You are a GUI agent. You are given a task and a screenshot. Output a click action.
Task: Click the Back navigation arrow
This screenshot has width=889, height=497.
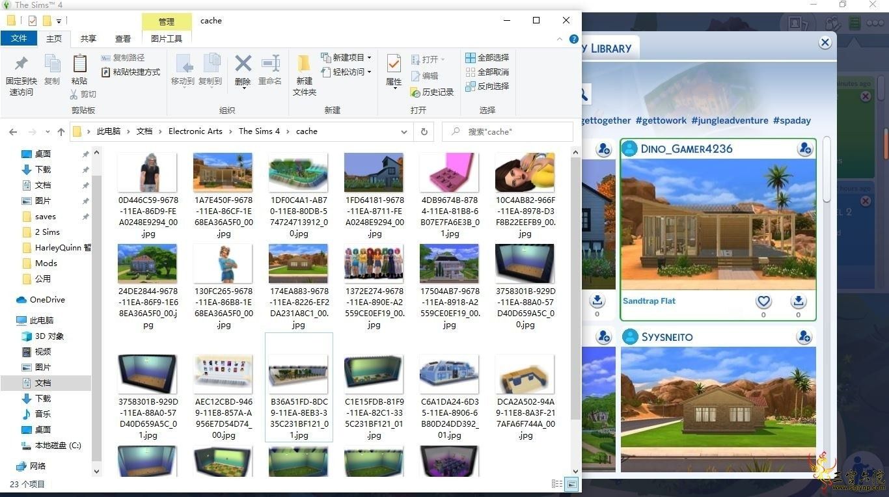point(13,131)
